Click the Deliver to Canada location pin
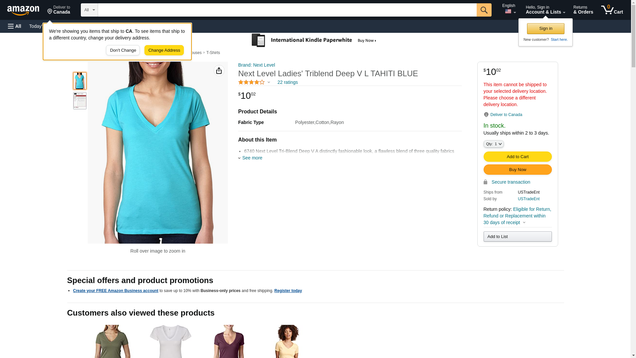The height and width of the screenshot is (358, 636). tap(486, 115)
